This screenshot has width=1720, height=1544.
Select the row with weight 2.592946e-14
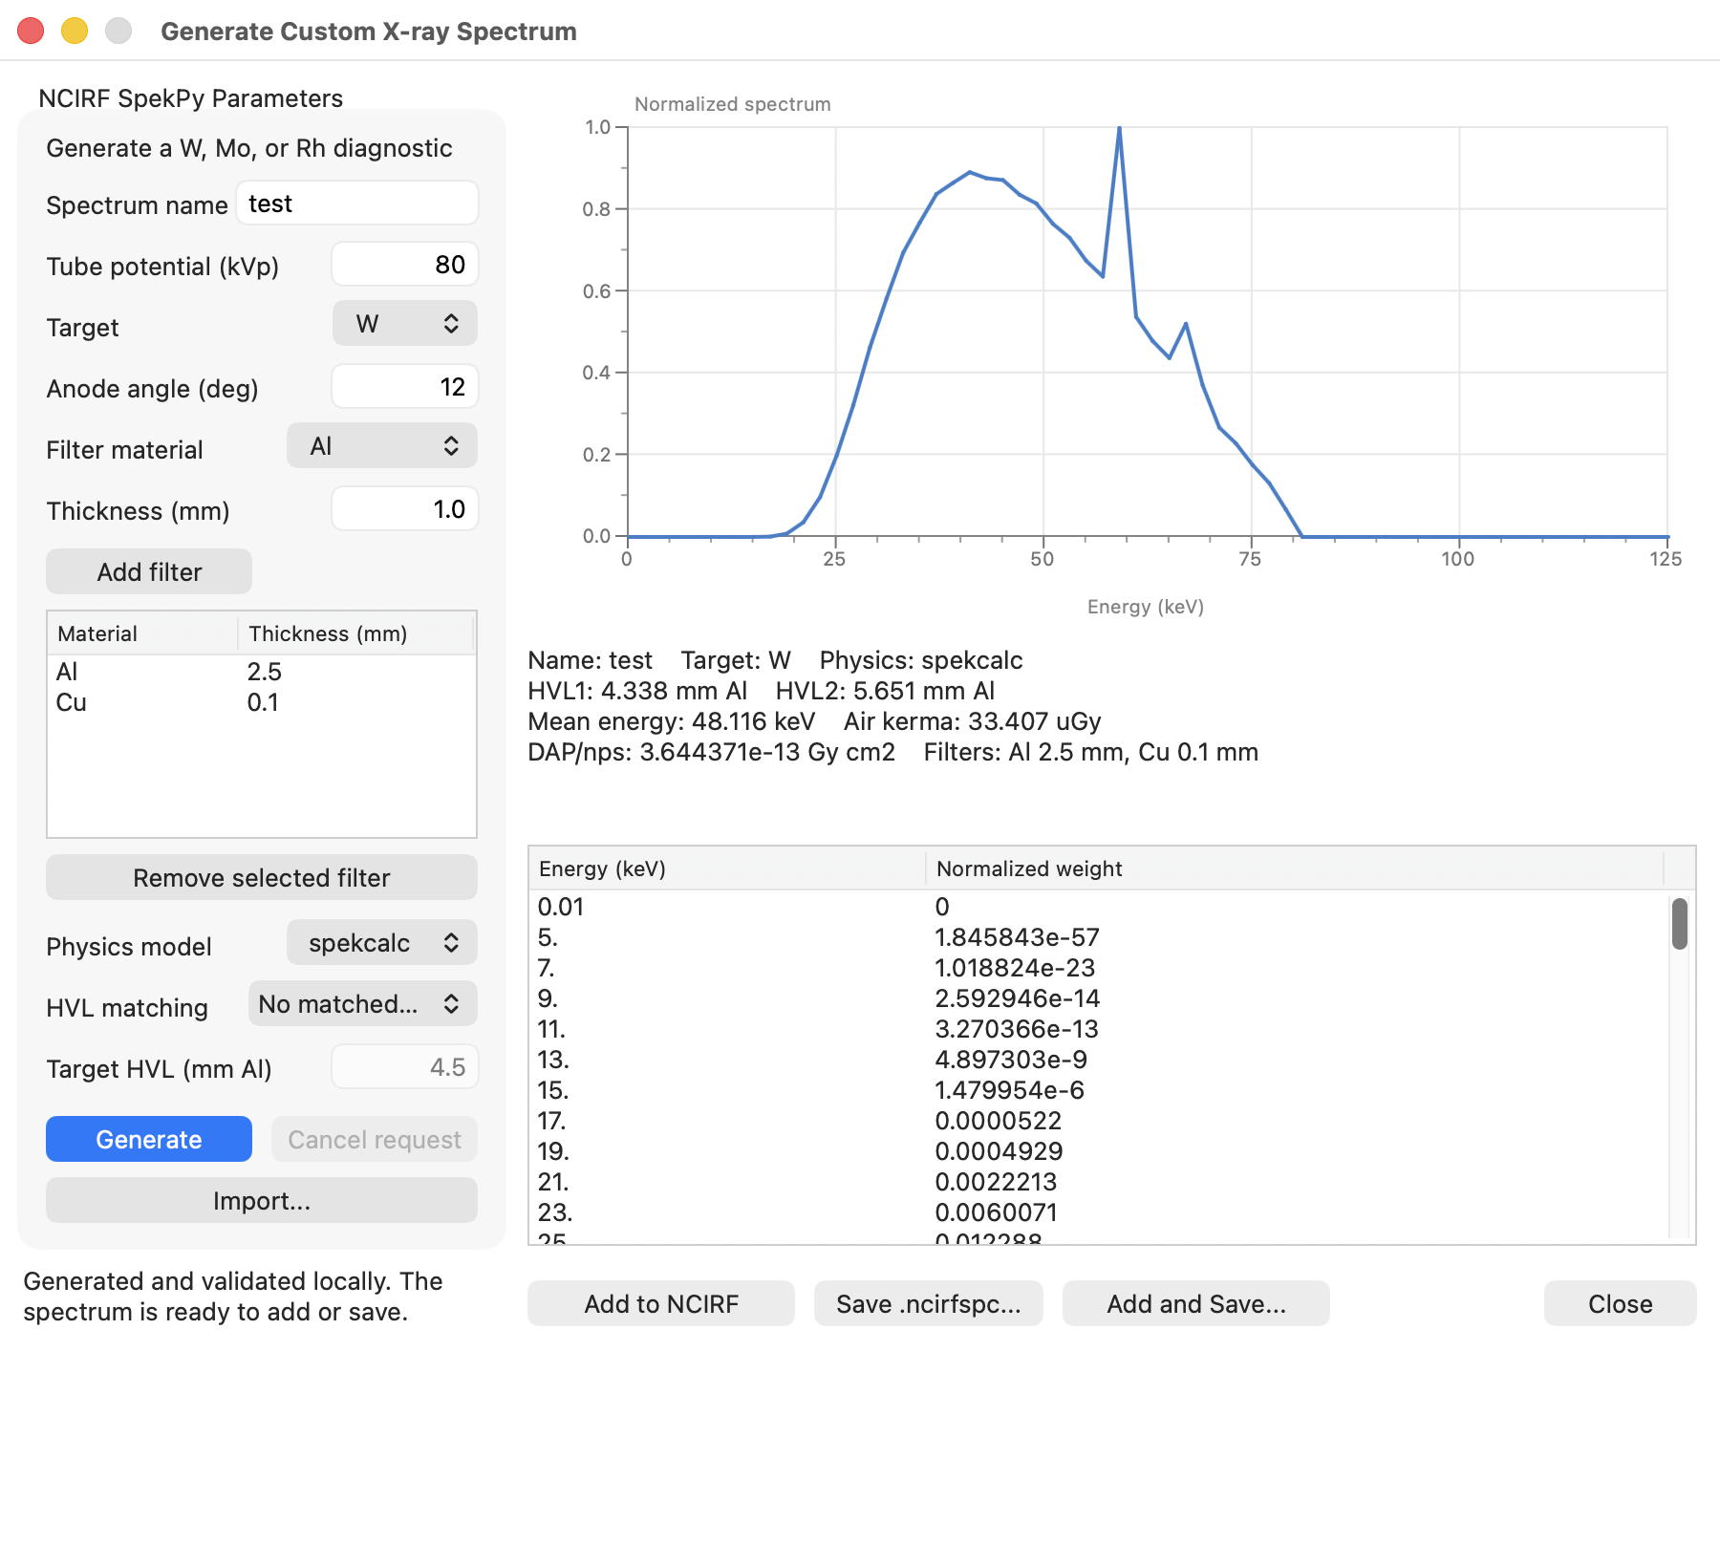pyautogui.click(x=1099, y=998)
